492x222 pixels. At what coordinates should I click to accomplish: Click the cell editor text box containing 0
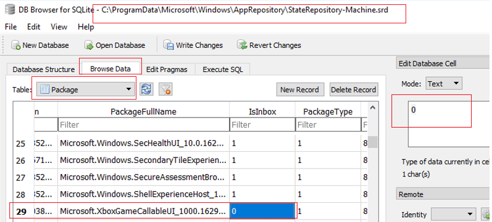click(449, 124)
